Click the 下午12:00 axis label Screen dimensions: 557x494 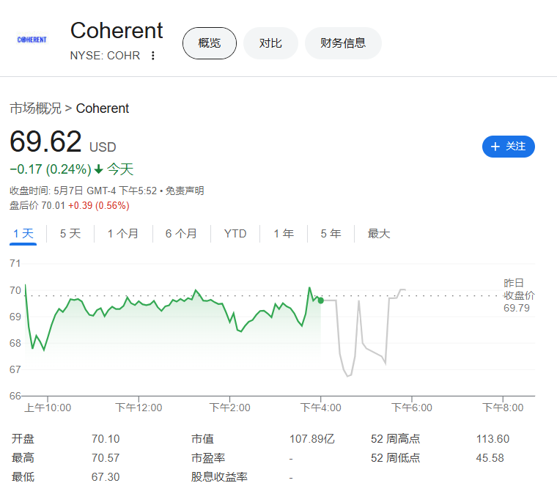coord(139,408)
